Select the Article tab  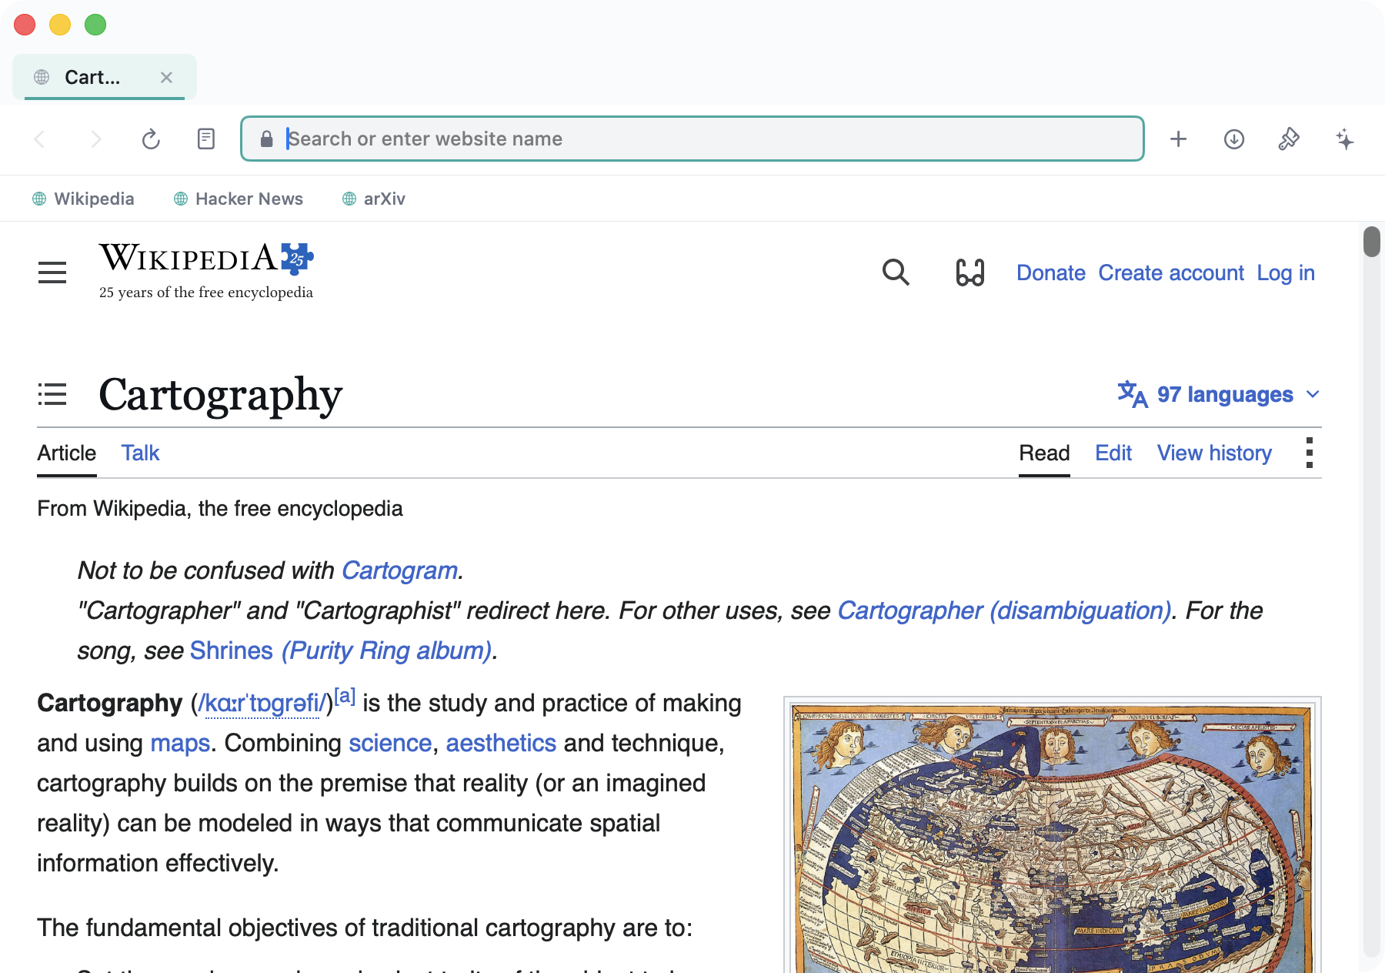point(67,453)
